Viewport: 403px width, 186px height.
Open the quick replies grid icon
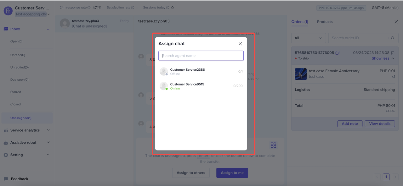point(273,145)
